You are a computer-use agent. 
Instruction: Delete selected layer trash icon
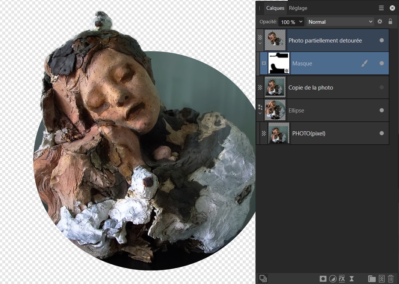tap(391, 279)
